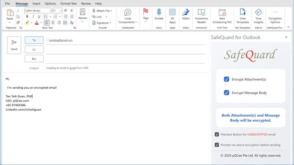
Task: Open the Editor tool
Action: coord(186,15)
